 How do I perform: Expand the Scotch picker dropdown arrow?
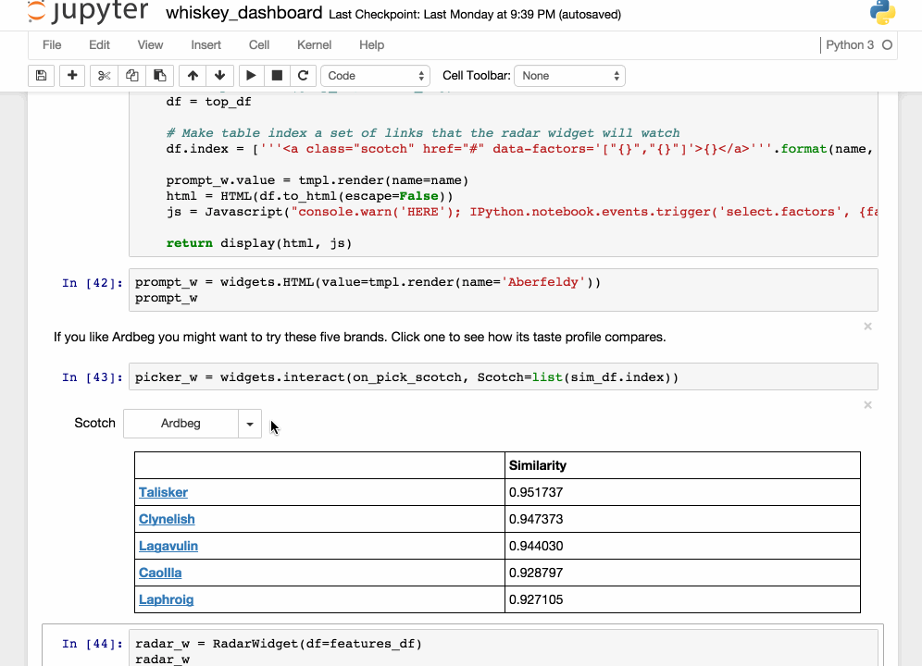[x=250, y=424]
